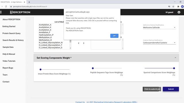Select Amidation_F in the modifications list
The height and width of the screenshot is (103, 184).
(45, 32)
